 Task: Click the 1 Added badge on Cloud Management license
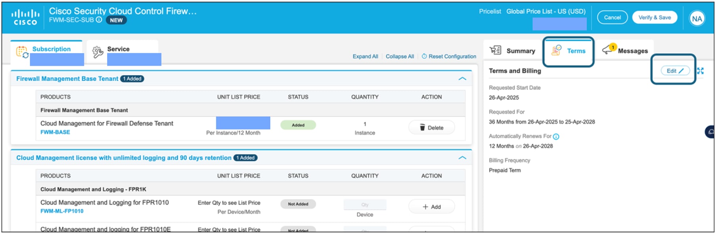click(x=245, y=158)
